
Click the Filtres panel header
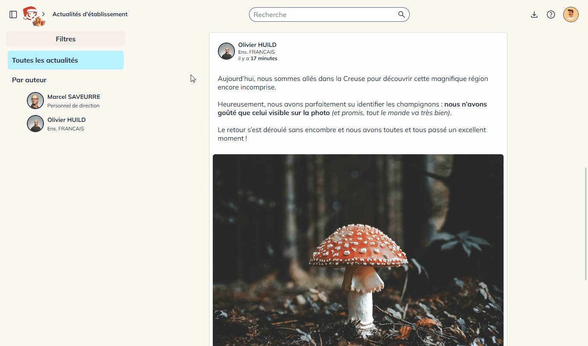click(66, 39)
